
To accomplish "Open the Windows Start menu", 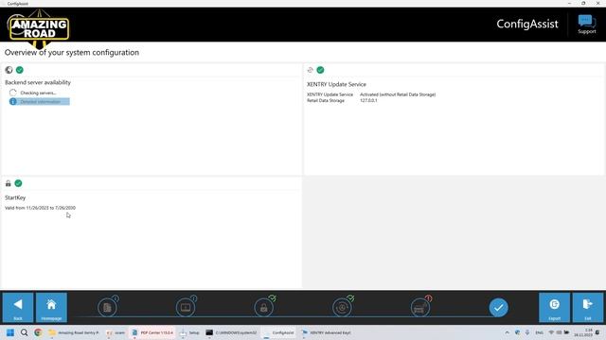I will [10, 332].
